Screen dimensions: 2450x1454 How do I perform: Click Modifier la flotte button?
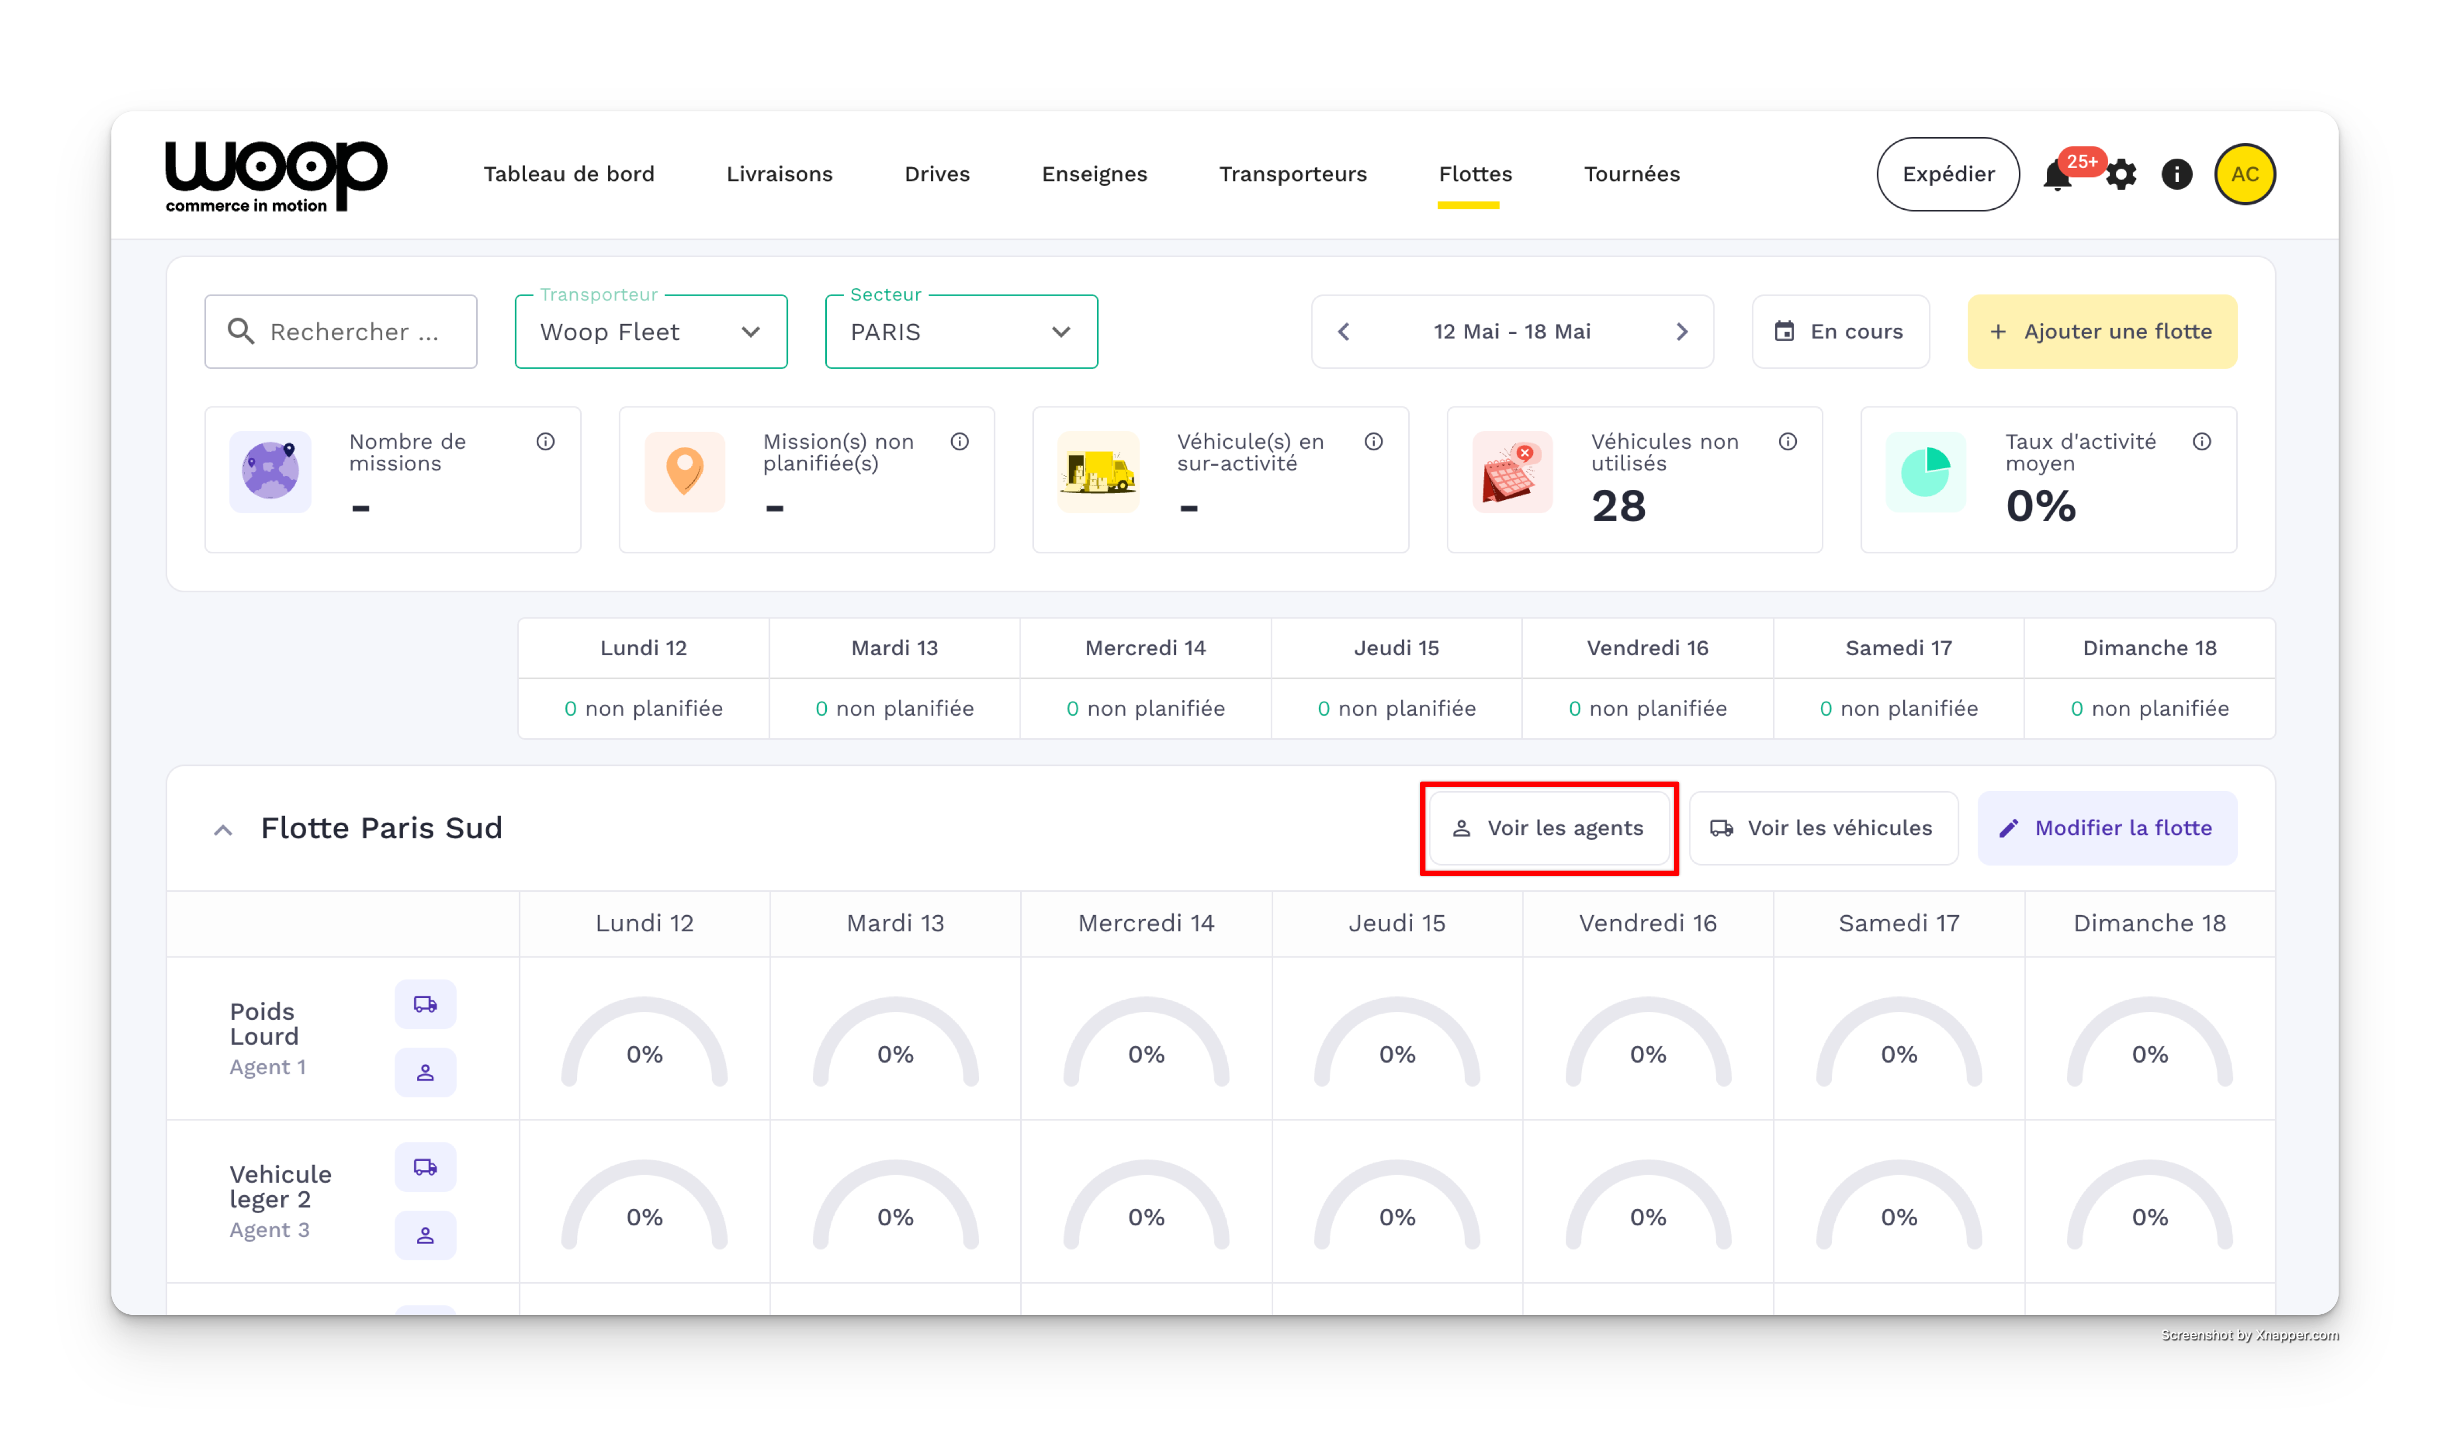coord(2107,829)
